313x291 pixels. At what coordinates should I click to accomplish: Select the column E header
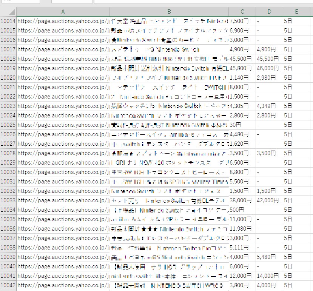(x=297, y=12)
